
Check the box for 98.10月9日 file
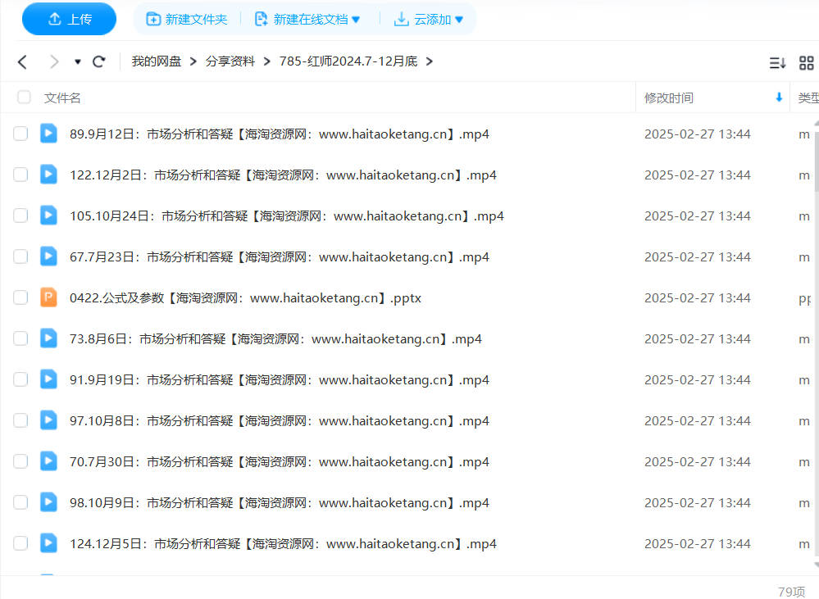20,502
